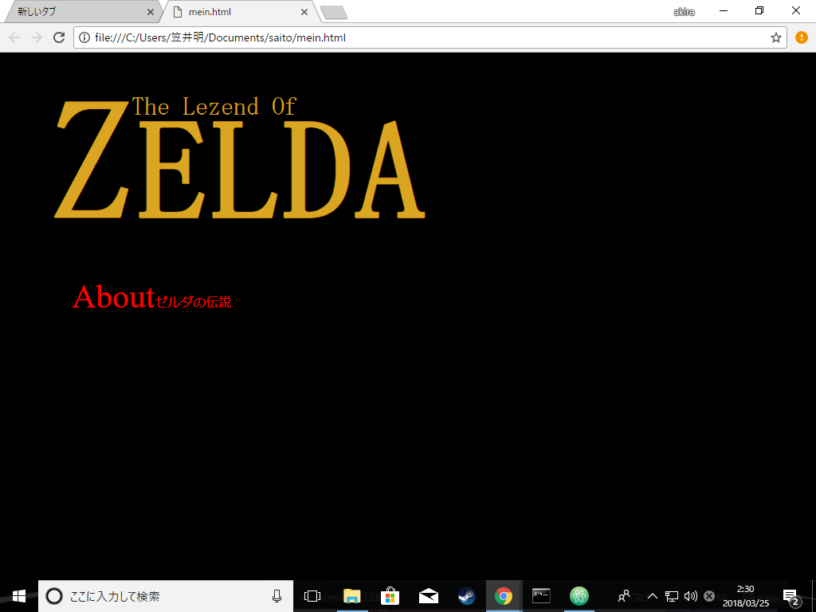Open Task View on the taskbar

312,596
